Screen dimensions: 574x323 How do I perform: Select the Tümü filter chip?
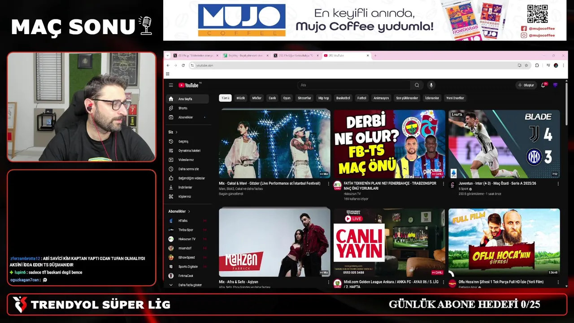click(x=225, y=98)
